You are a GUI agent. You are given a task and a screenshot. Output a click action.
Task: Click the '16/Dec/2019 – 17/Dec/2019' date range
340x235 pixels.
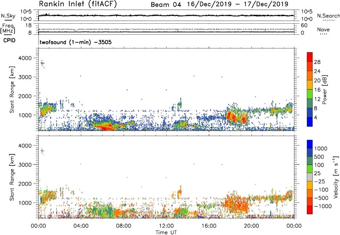(238, 4)
